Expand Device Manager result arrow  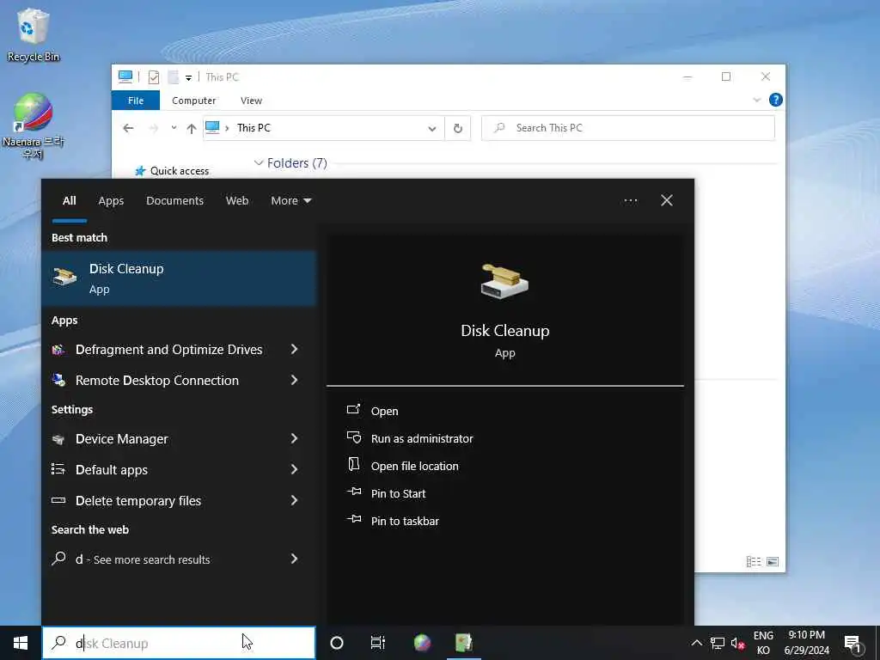point(294,438)
